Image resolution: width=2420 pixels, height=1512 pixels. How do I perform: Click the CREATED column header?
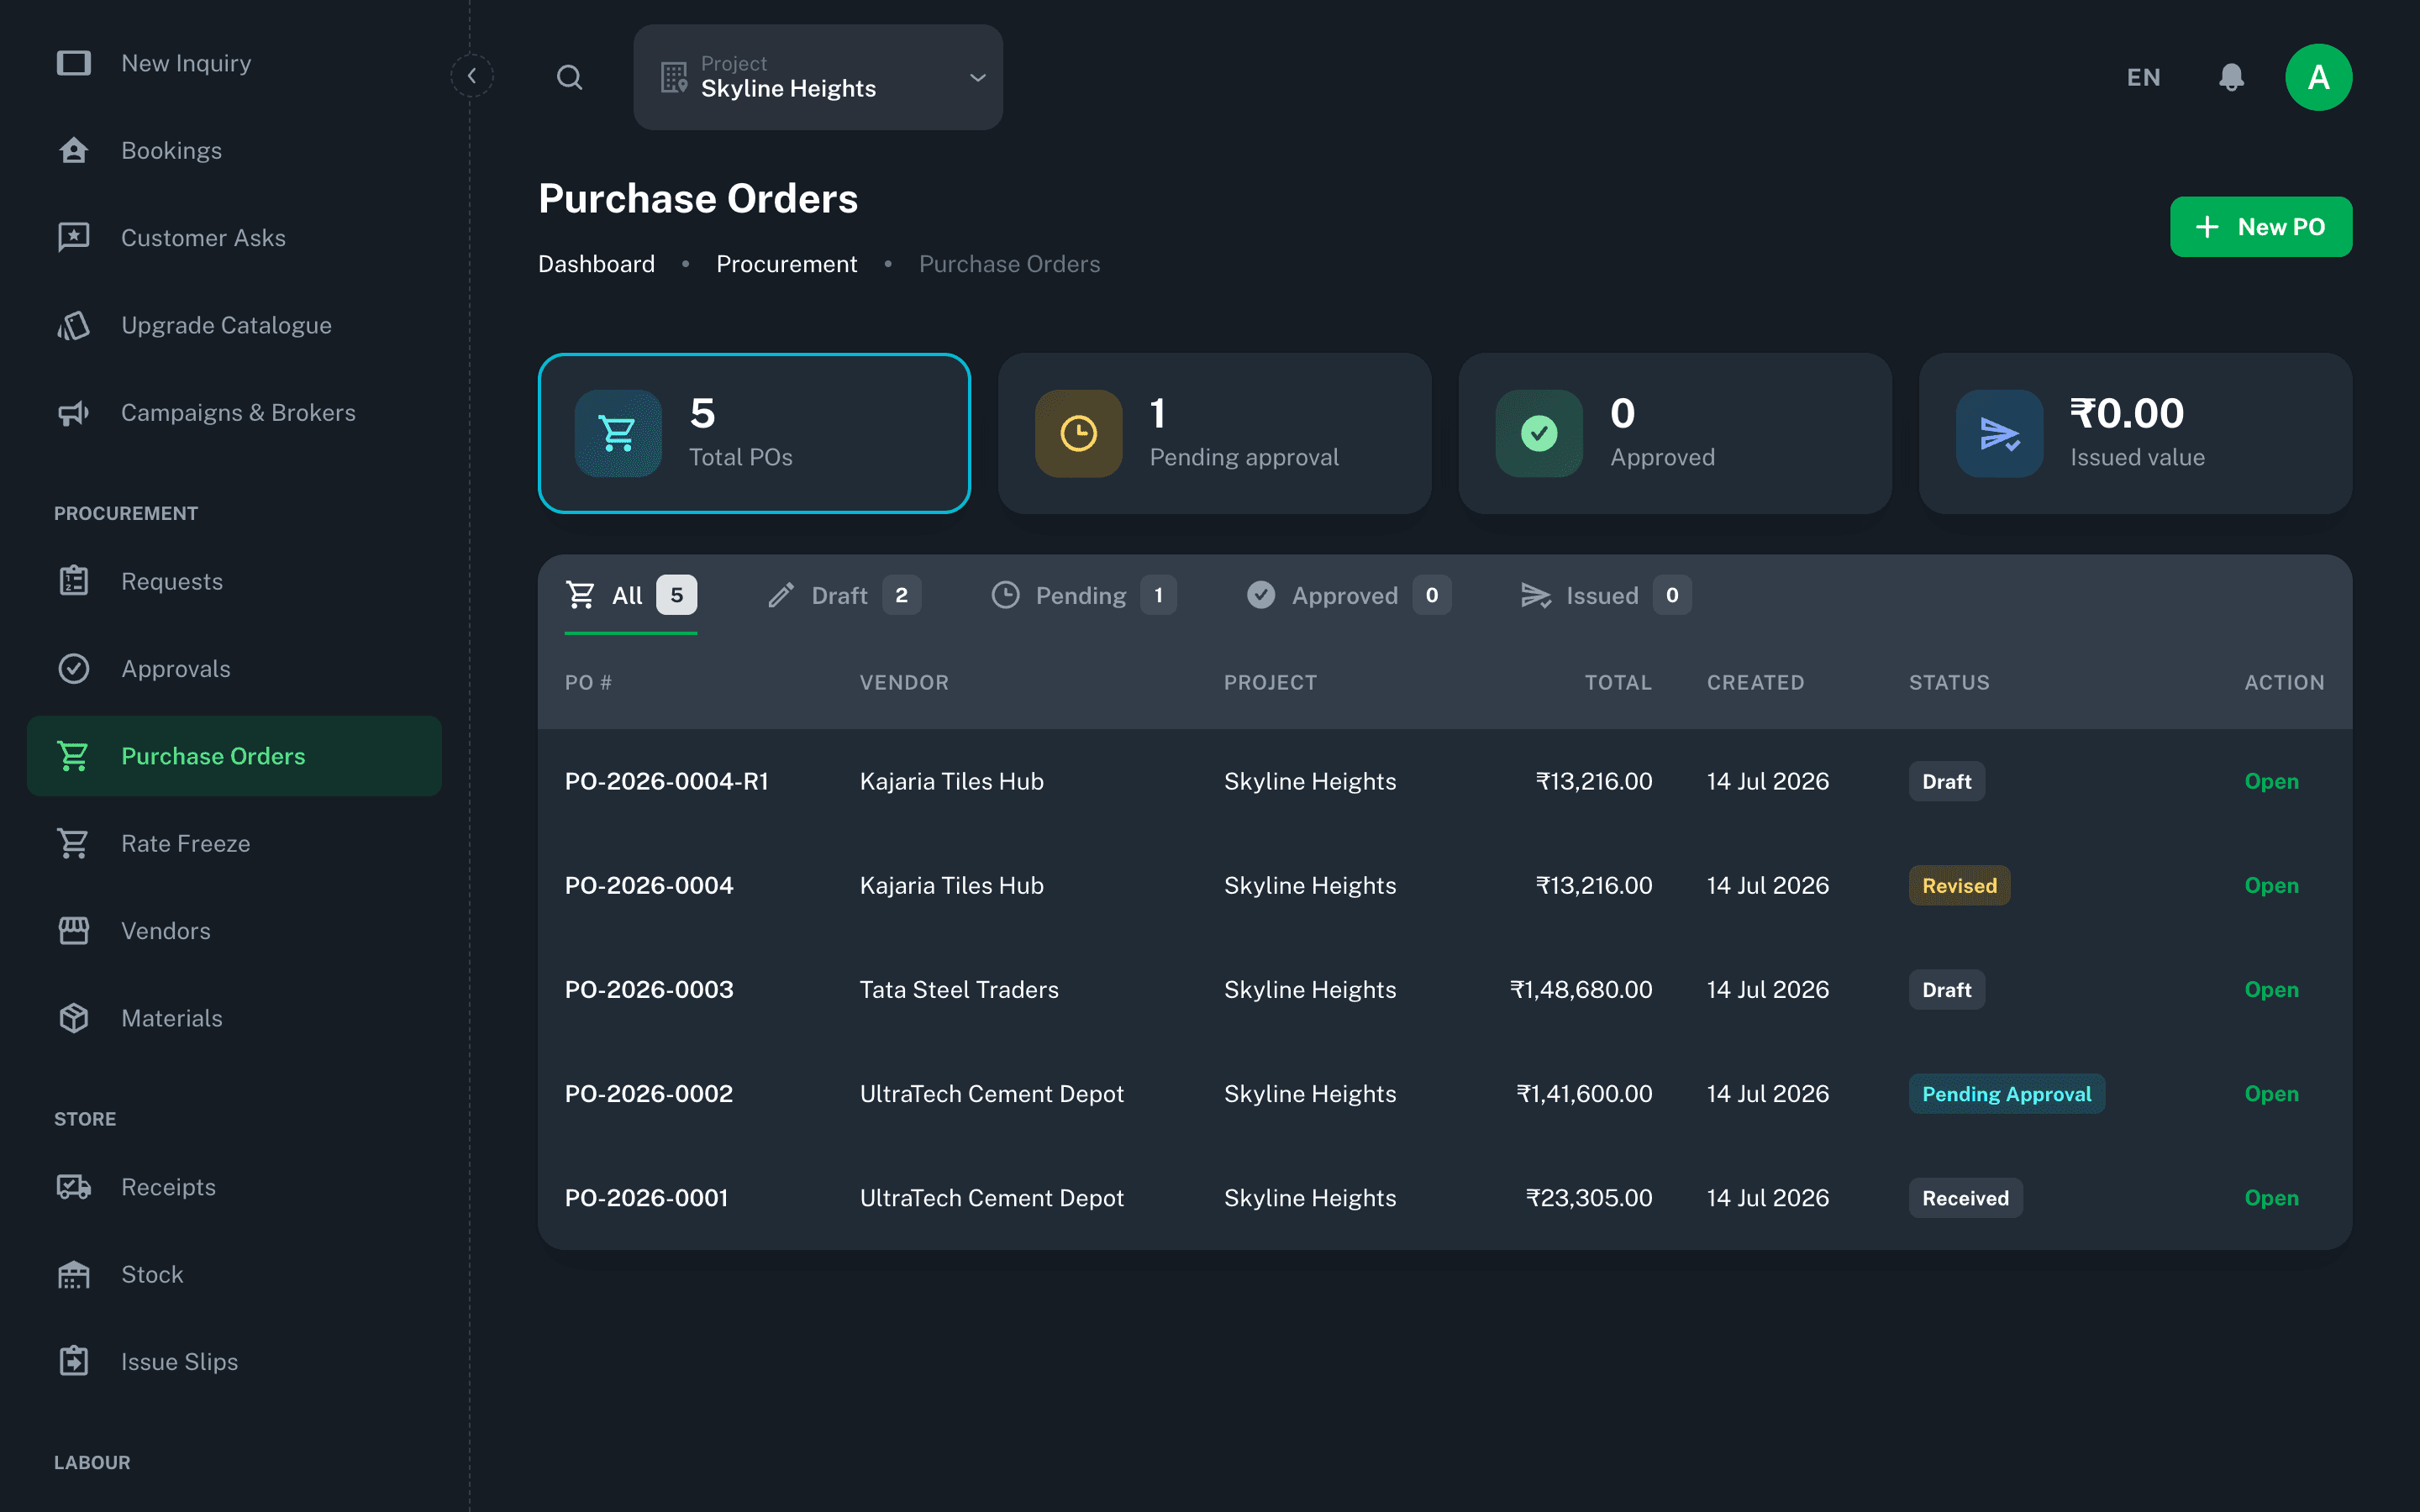(x=1755, y=682)
